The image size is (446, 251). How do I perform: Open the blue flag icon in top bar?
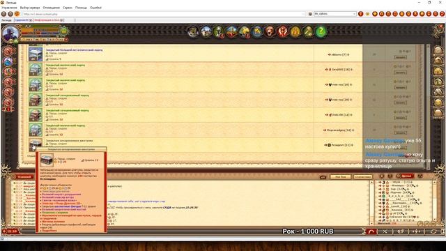pos(257,31)
